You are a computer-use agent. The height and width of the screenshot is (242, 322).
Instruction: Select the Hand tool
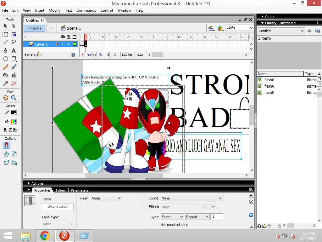[x=6, y=98]
